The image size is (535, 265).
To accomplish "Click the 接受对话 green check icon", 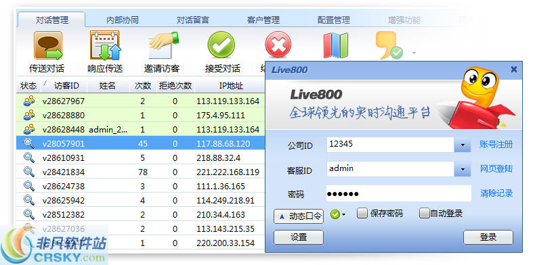I will pos(221,45).
